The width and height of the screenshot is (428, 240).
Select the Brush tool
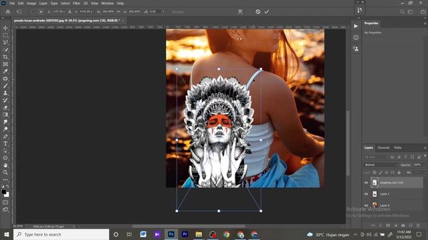point(5,86)
